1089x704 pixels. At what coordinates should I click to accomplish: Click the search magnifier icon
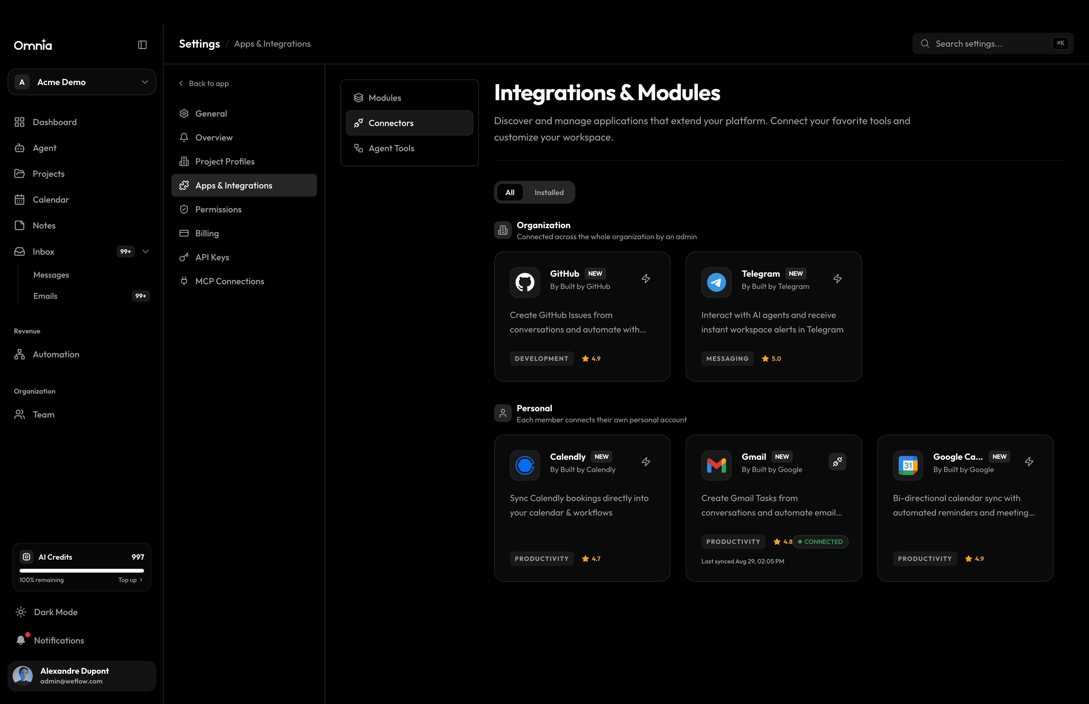925,43
